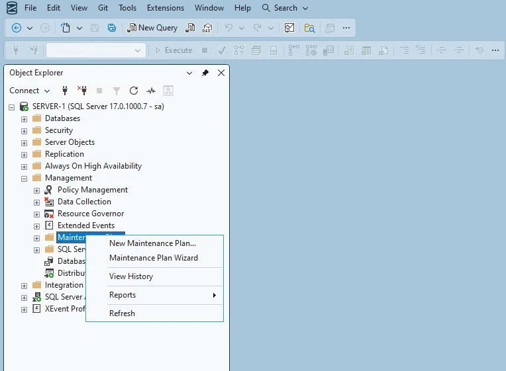
Task: Open the Connect dropdown in Object Explorer
Action: (29, 91)
